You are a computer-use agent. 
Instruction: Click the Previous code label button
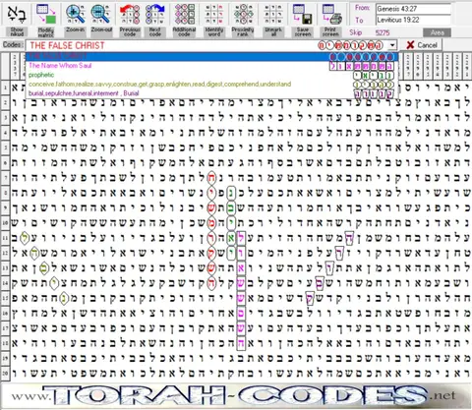point(130,31)
